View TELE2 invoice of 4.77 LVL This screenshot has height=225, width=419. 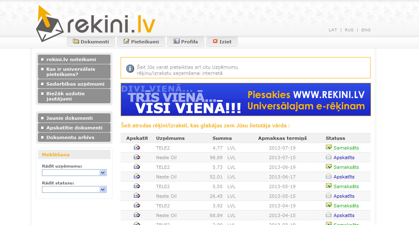click(x=137, y=147)
